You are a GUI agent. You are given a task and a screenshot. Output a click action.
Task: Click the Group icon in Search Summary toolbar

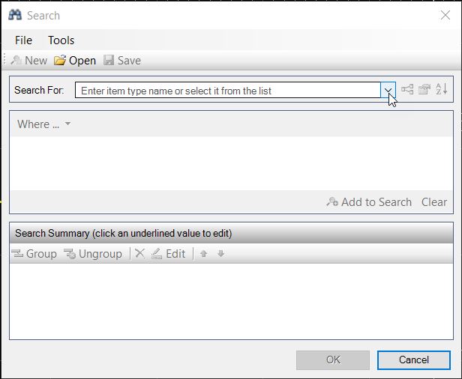[17, 253]
